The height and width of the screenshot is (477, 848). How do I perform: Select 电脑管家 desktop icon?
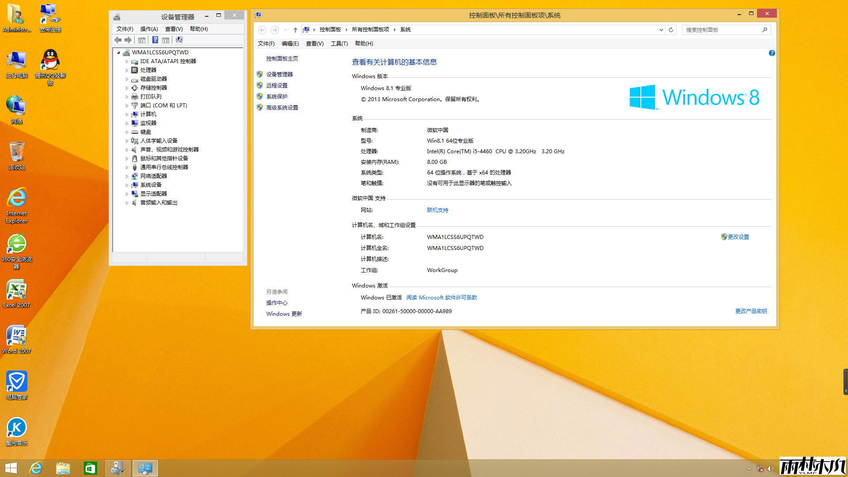tap(17, 385)
